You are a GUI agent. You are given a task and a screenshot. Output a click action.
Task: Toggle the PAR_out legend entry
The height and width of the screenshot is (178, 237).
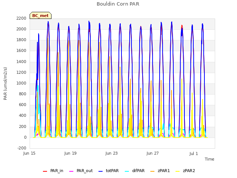tap(81, 171)
